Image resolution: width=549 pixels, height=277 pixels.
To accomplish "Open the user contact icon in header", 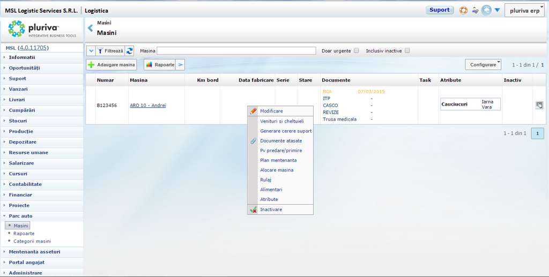I will tap(475, 10).
